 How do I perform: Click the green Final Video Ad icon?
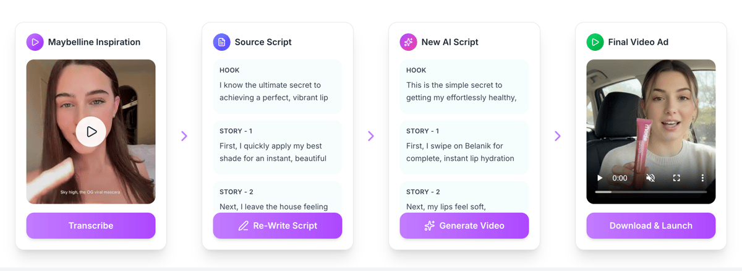595,42
